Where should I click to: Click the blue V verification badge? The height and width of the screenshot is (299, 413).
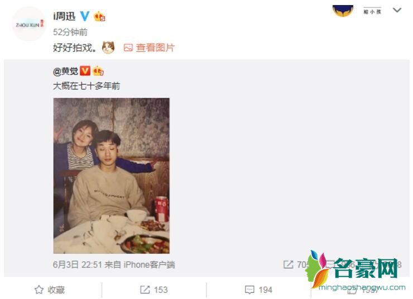[x=84, y=16]
